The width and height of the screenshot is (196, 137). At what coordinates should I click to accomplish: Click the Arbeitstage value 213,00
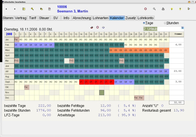[104, 115]
